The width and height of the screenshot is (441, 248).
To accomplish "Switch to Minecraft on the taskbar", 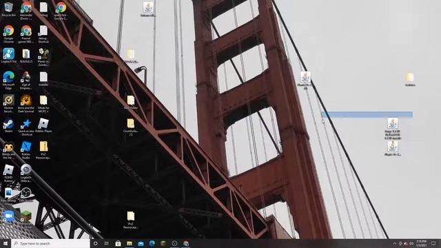I will (x=163, y=243).
